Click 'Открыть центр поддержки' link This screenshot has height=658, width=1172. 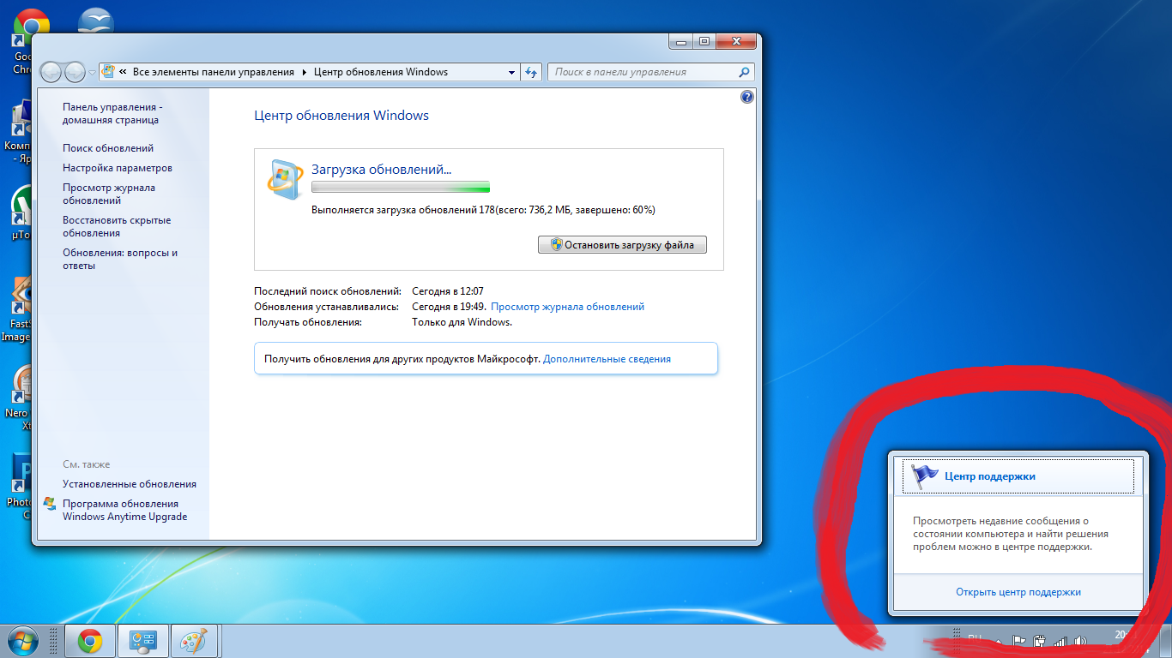tap(1018, 592)
